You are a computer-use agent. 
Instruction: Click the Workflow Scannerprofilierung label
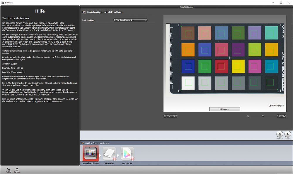click(97, 143)
